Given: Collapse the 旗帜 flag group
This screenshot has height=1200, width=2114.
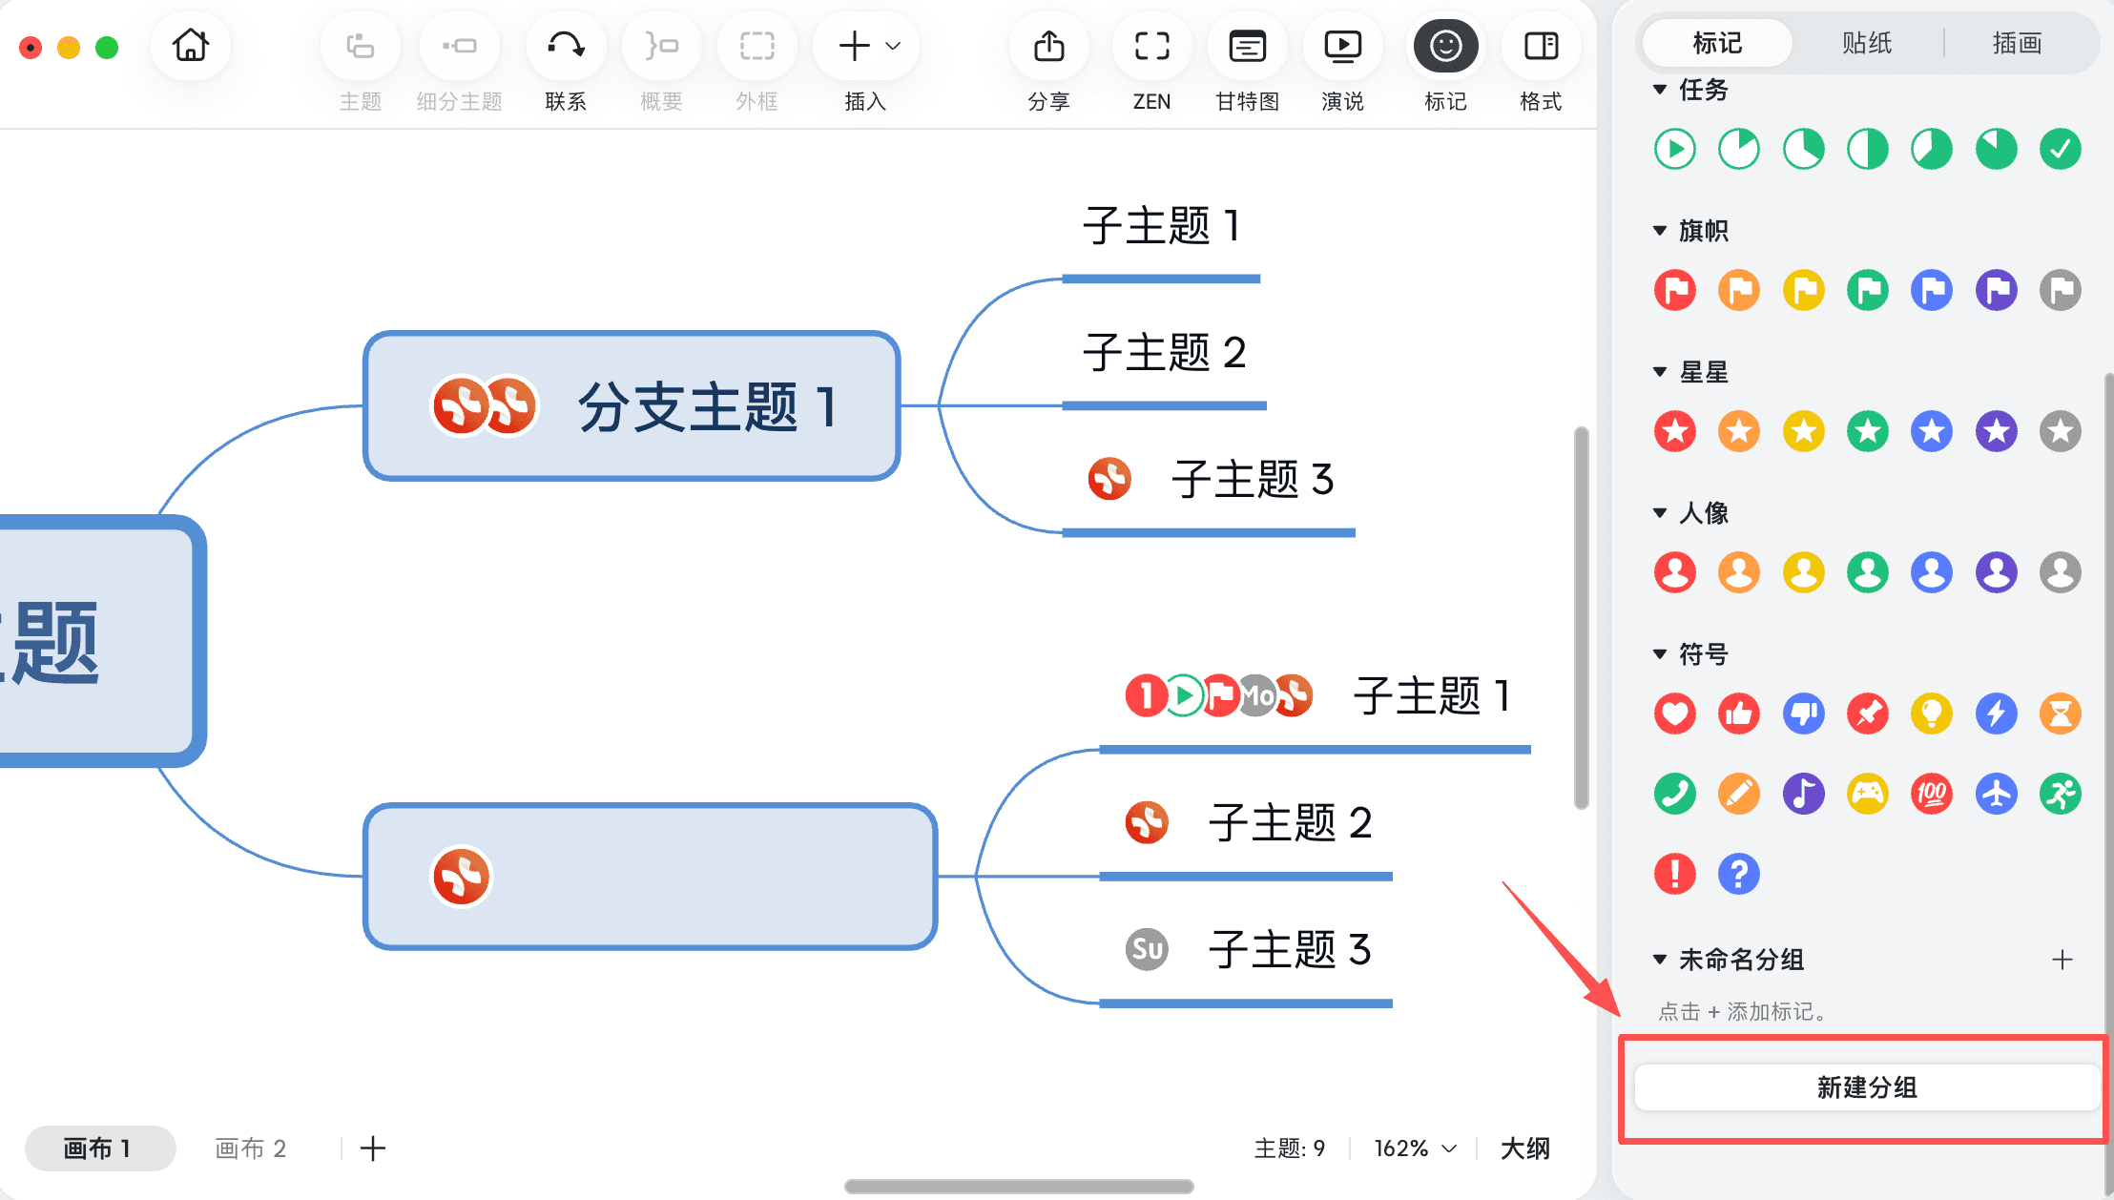Looking at the screenshot, I should pos(1660,231).
